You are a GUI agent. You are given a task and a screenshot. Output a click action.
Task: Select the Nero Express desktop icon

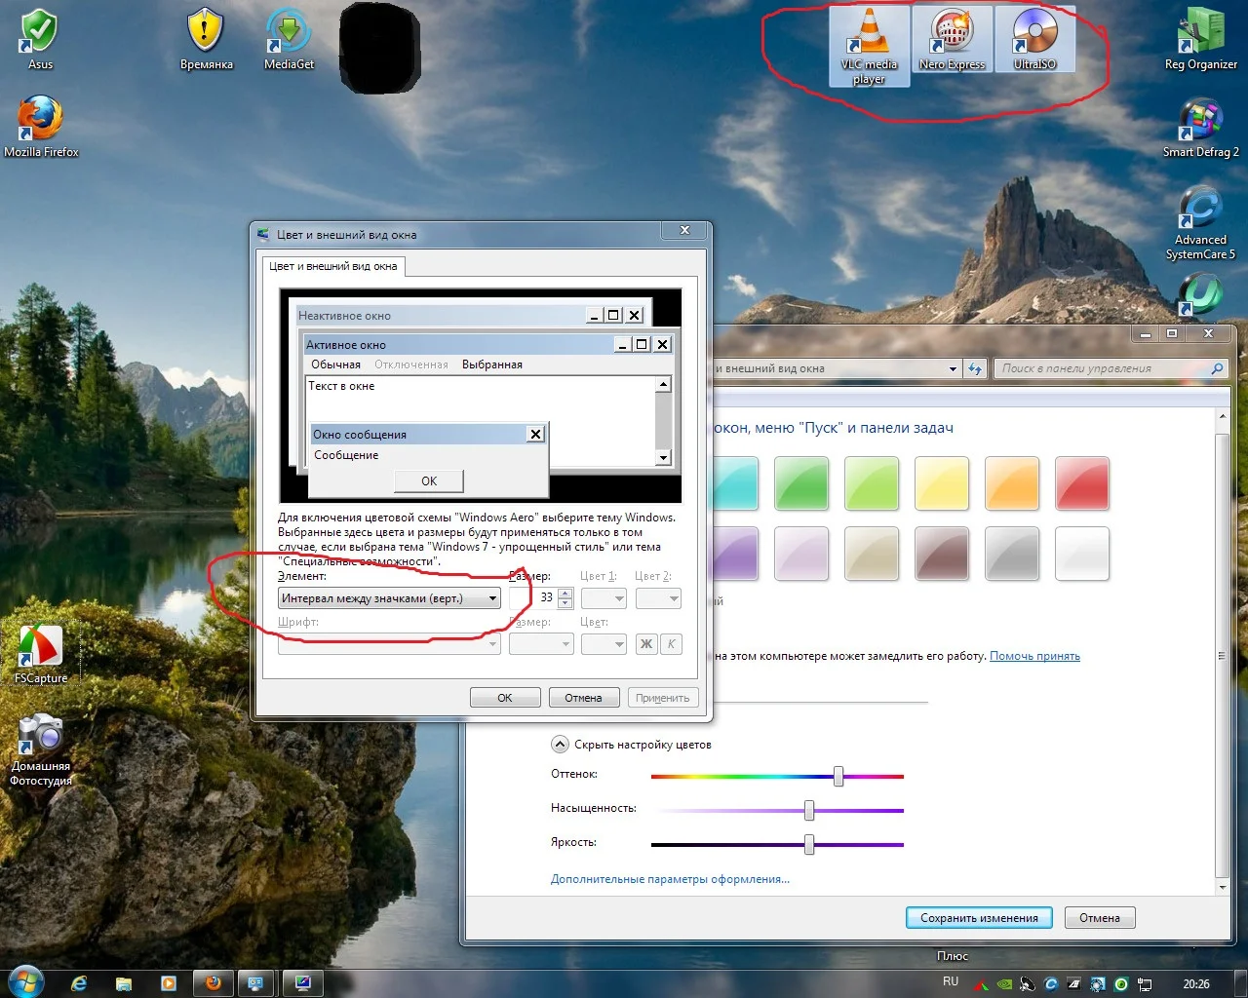(x=952, y=40)
